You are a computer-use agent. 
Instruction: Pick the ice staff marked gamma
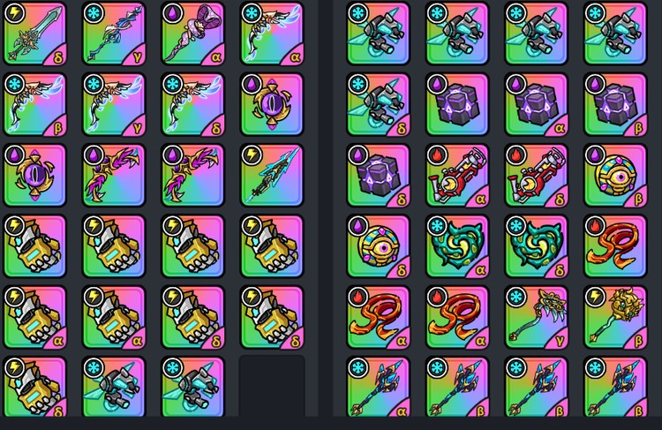pos(114,34)
